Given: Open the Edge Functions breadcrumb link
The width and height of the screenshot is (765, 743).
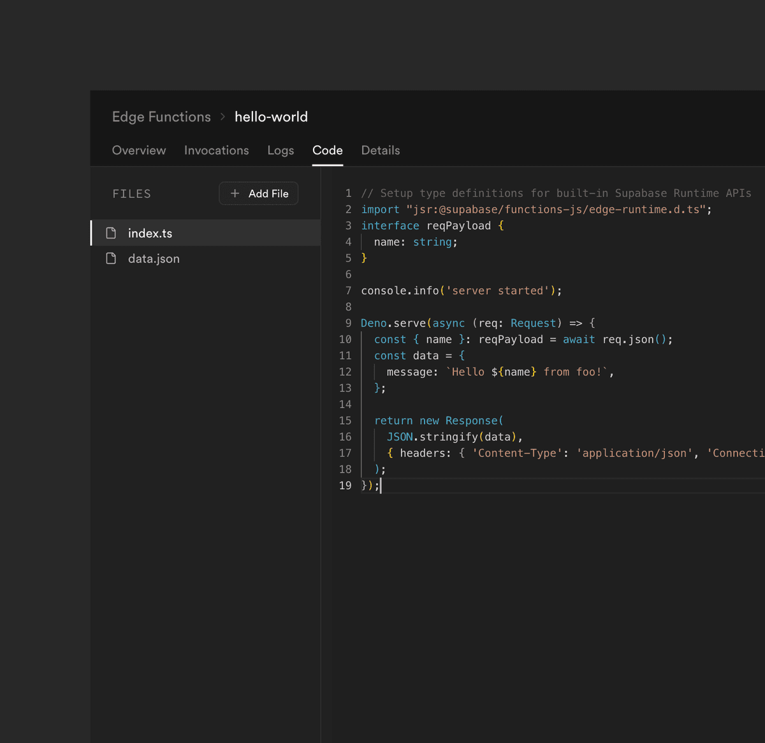Looking at the screenshot, I should tap(161, 117).
